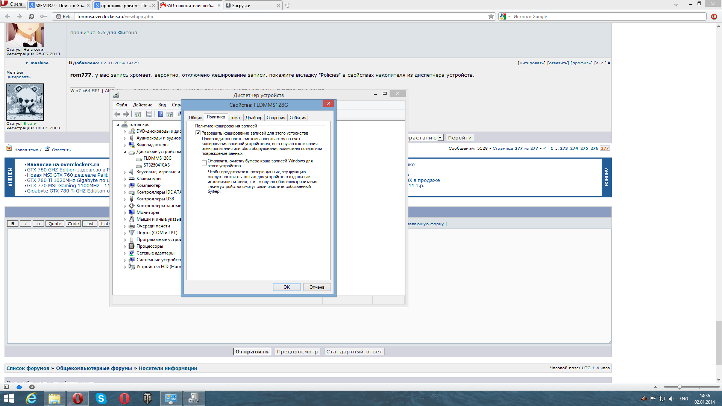
Task: Click the Opera reload page icon
Action: 32,17
